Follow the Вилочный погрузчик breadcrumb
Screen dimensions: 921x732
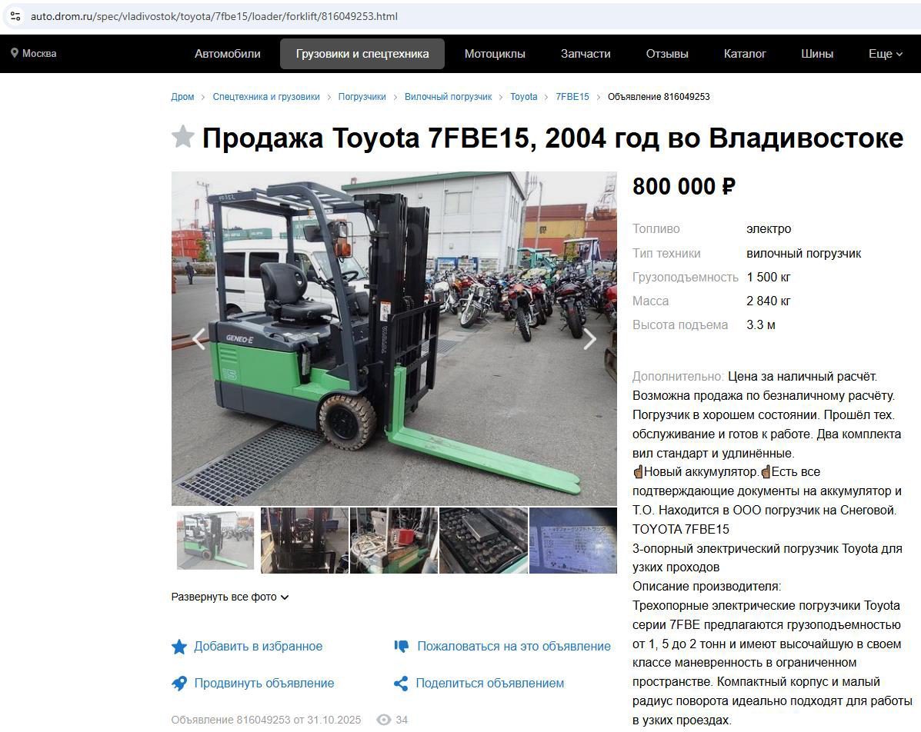(x=448, y=97)
